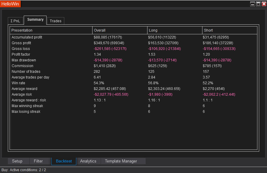Select the Accumulated profit row
267x173 pixels.
point(27,37)
